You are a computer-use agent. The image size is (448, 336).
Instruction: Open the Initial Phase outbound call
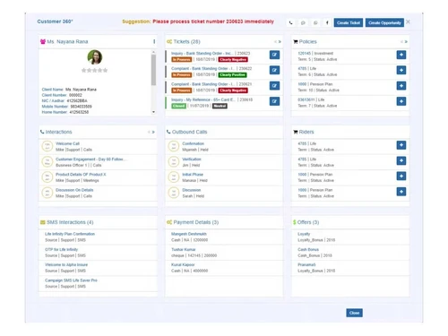[193, 175]
